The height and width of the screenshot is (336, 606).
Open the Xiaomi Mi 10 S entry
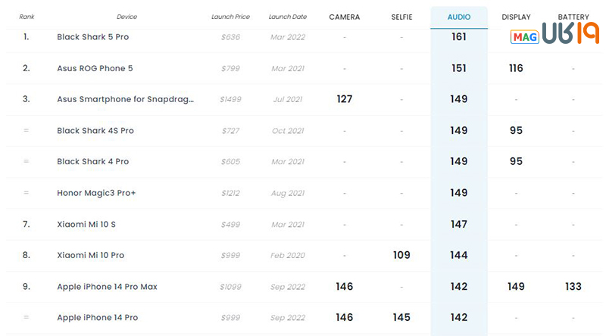(x=86, y=225)
